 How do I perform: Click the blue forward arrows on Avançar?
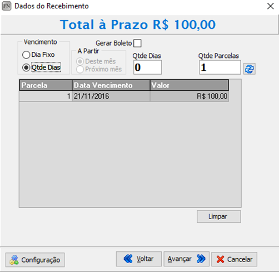tap(201, 259)
